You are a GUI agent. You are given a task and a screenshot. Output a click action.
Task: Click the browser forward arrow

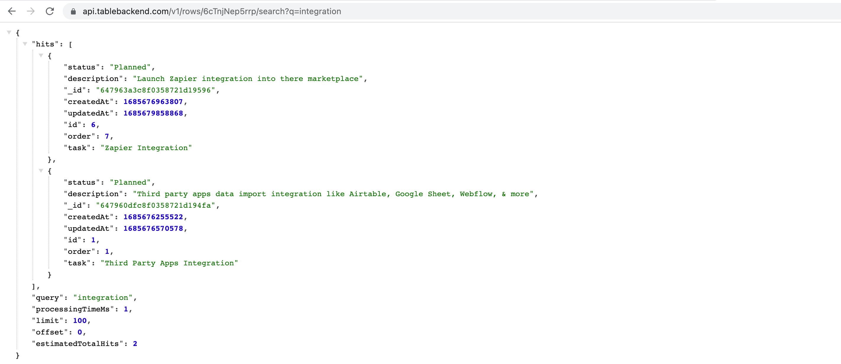[x=31, y=12]
